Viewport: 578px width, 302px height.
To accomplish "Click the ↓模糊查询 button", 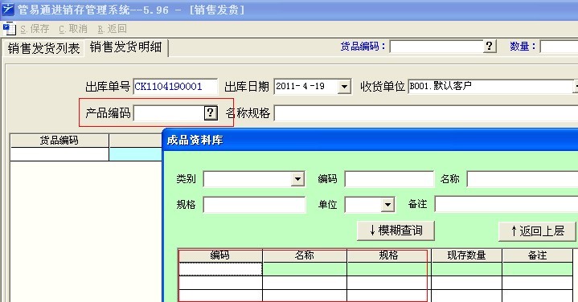I will (x=396, y=231).
